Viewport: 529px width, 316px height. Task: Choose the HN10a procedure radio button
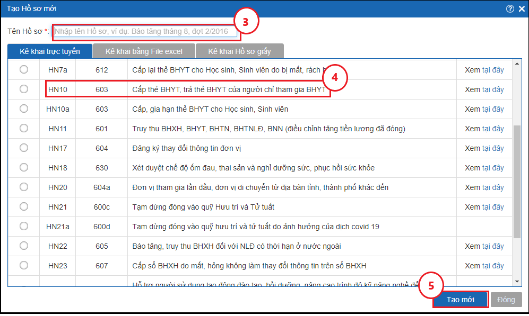point(24,109)
